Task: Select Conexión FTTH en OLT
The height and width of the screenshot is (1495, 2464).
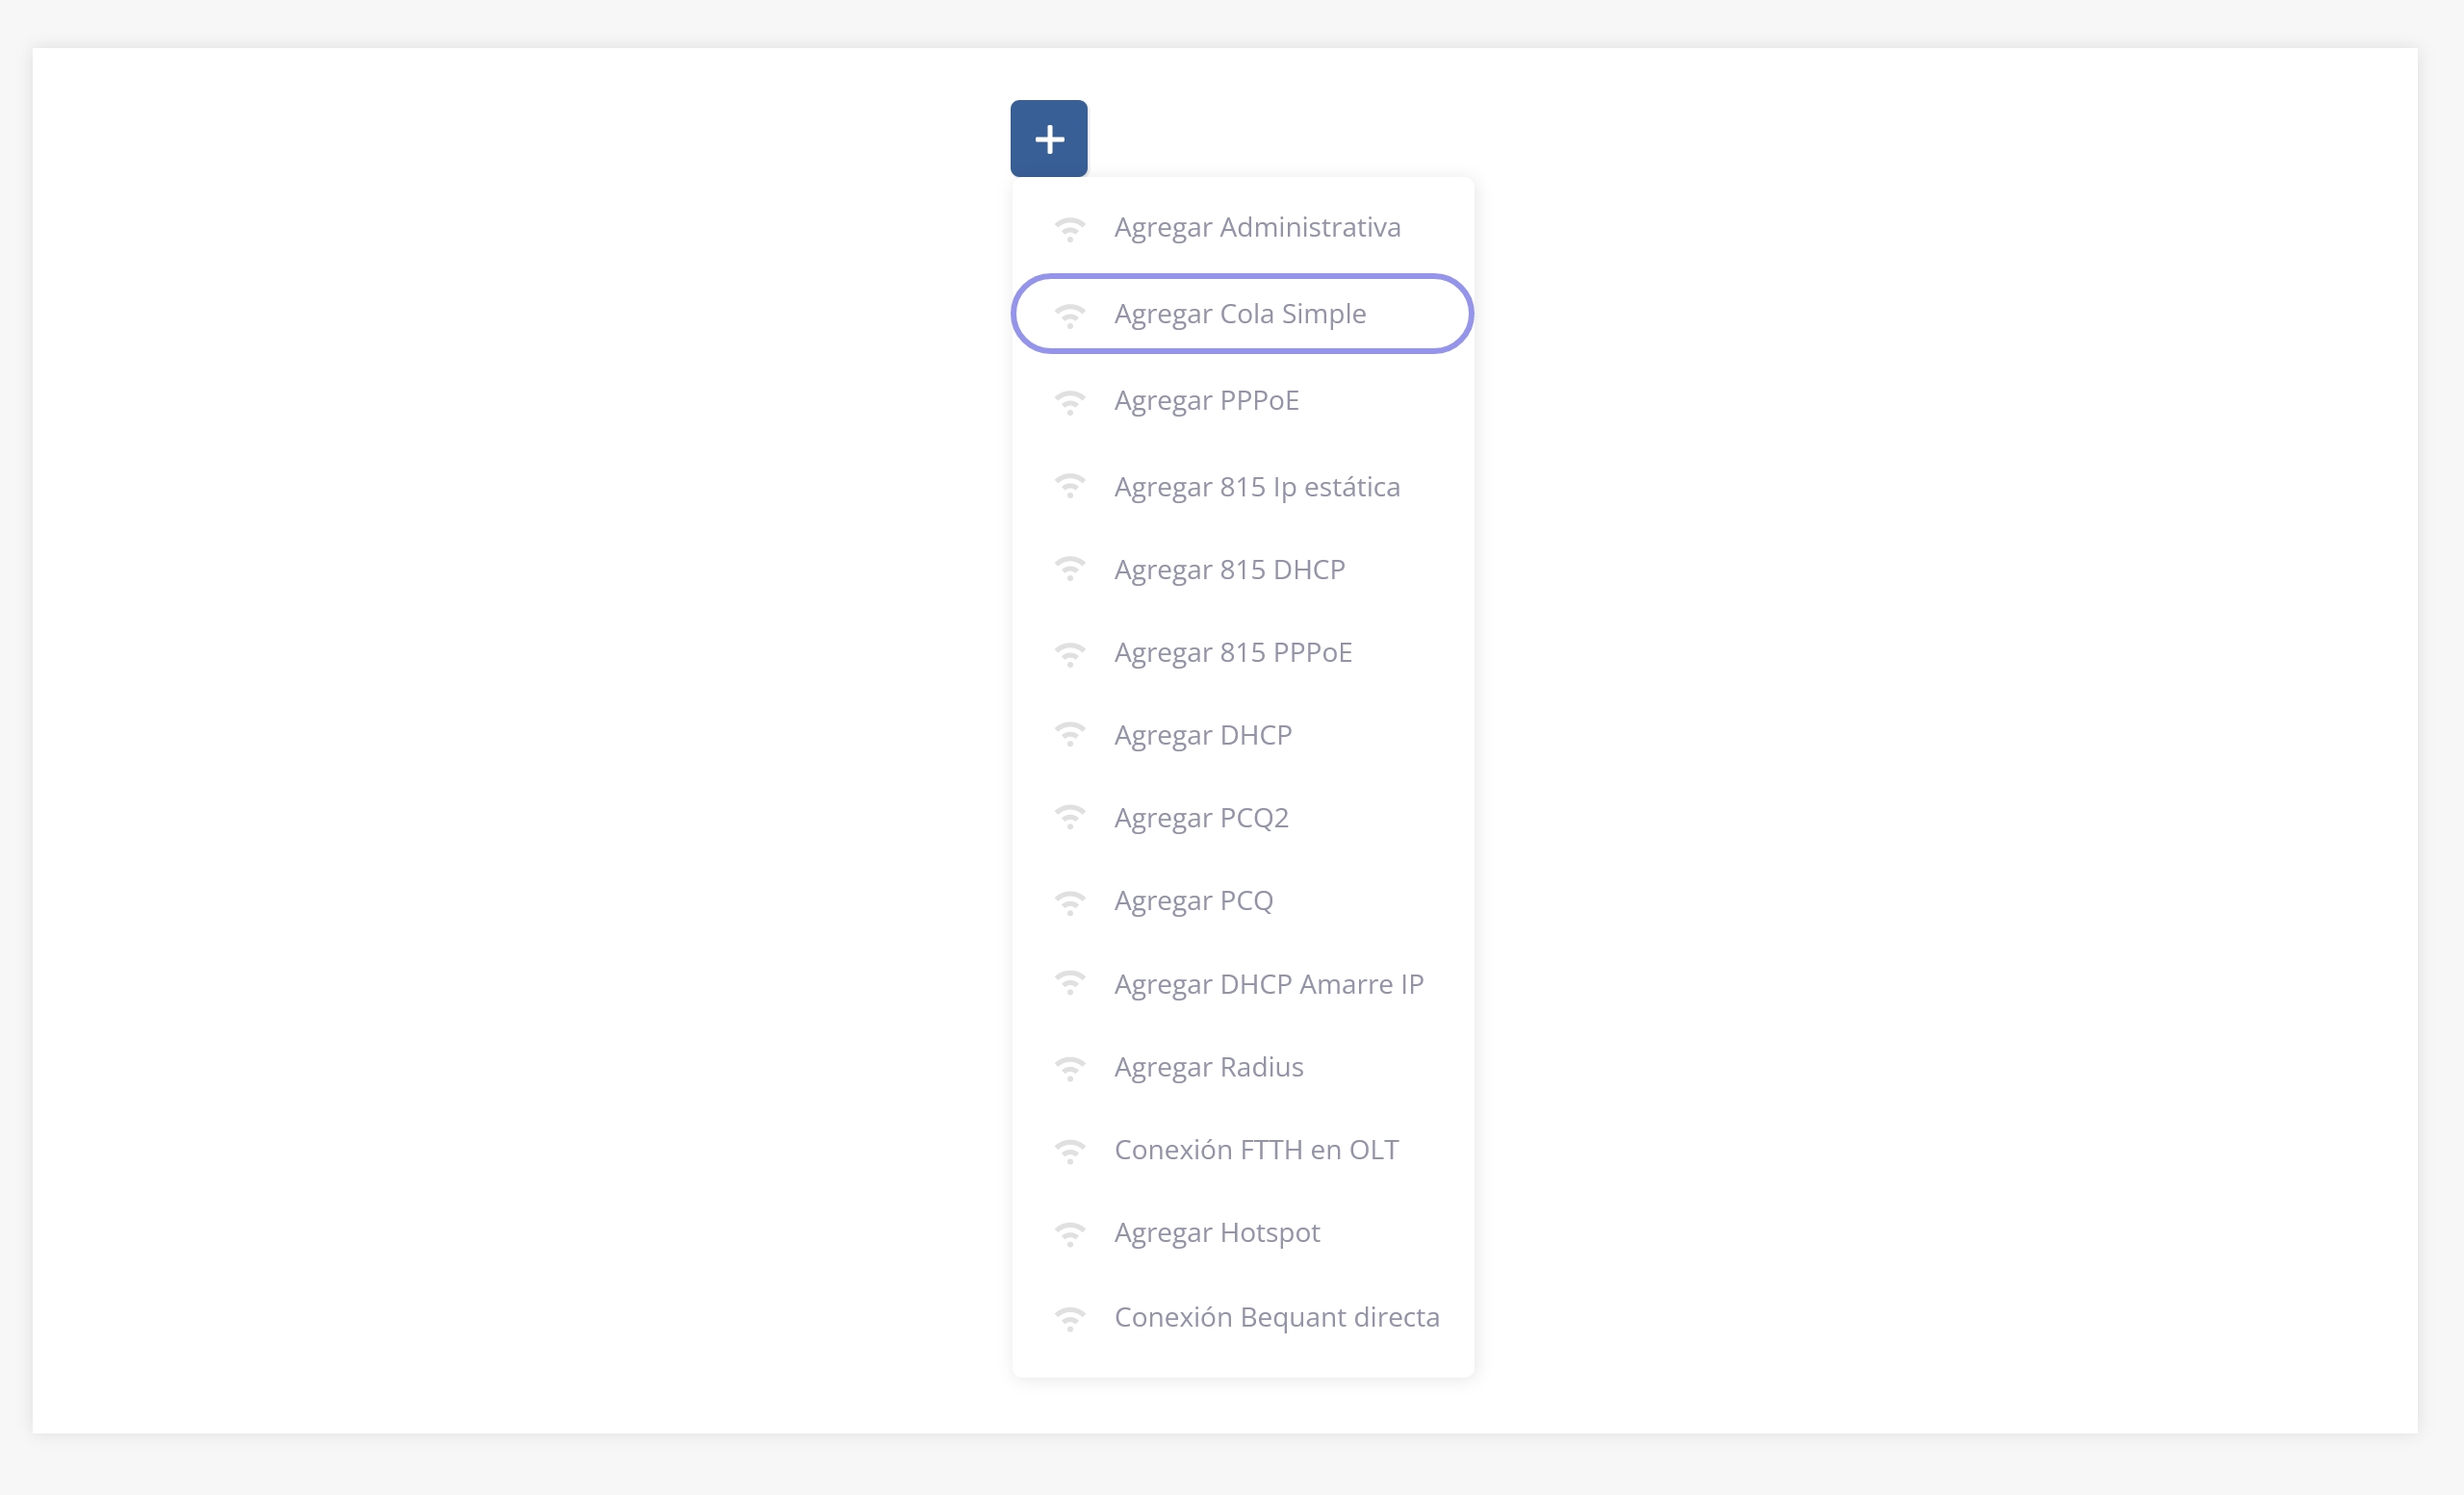Action: pos(1256,1151)
